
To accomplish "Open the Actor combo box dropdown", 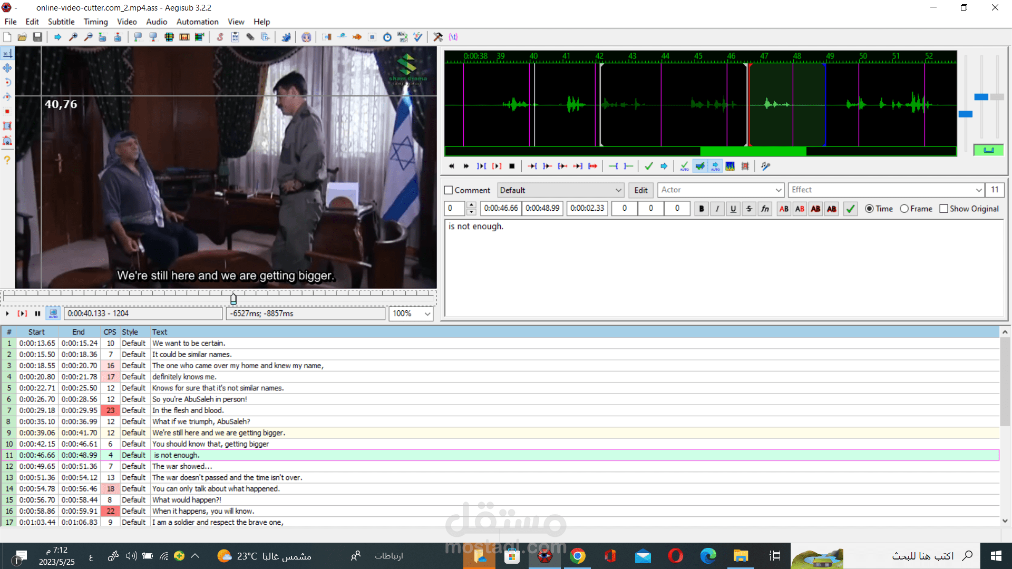I will tap(779, 190).
